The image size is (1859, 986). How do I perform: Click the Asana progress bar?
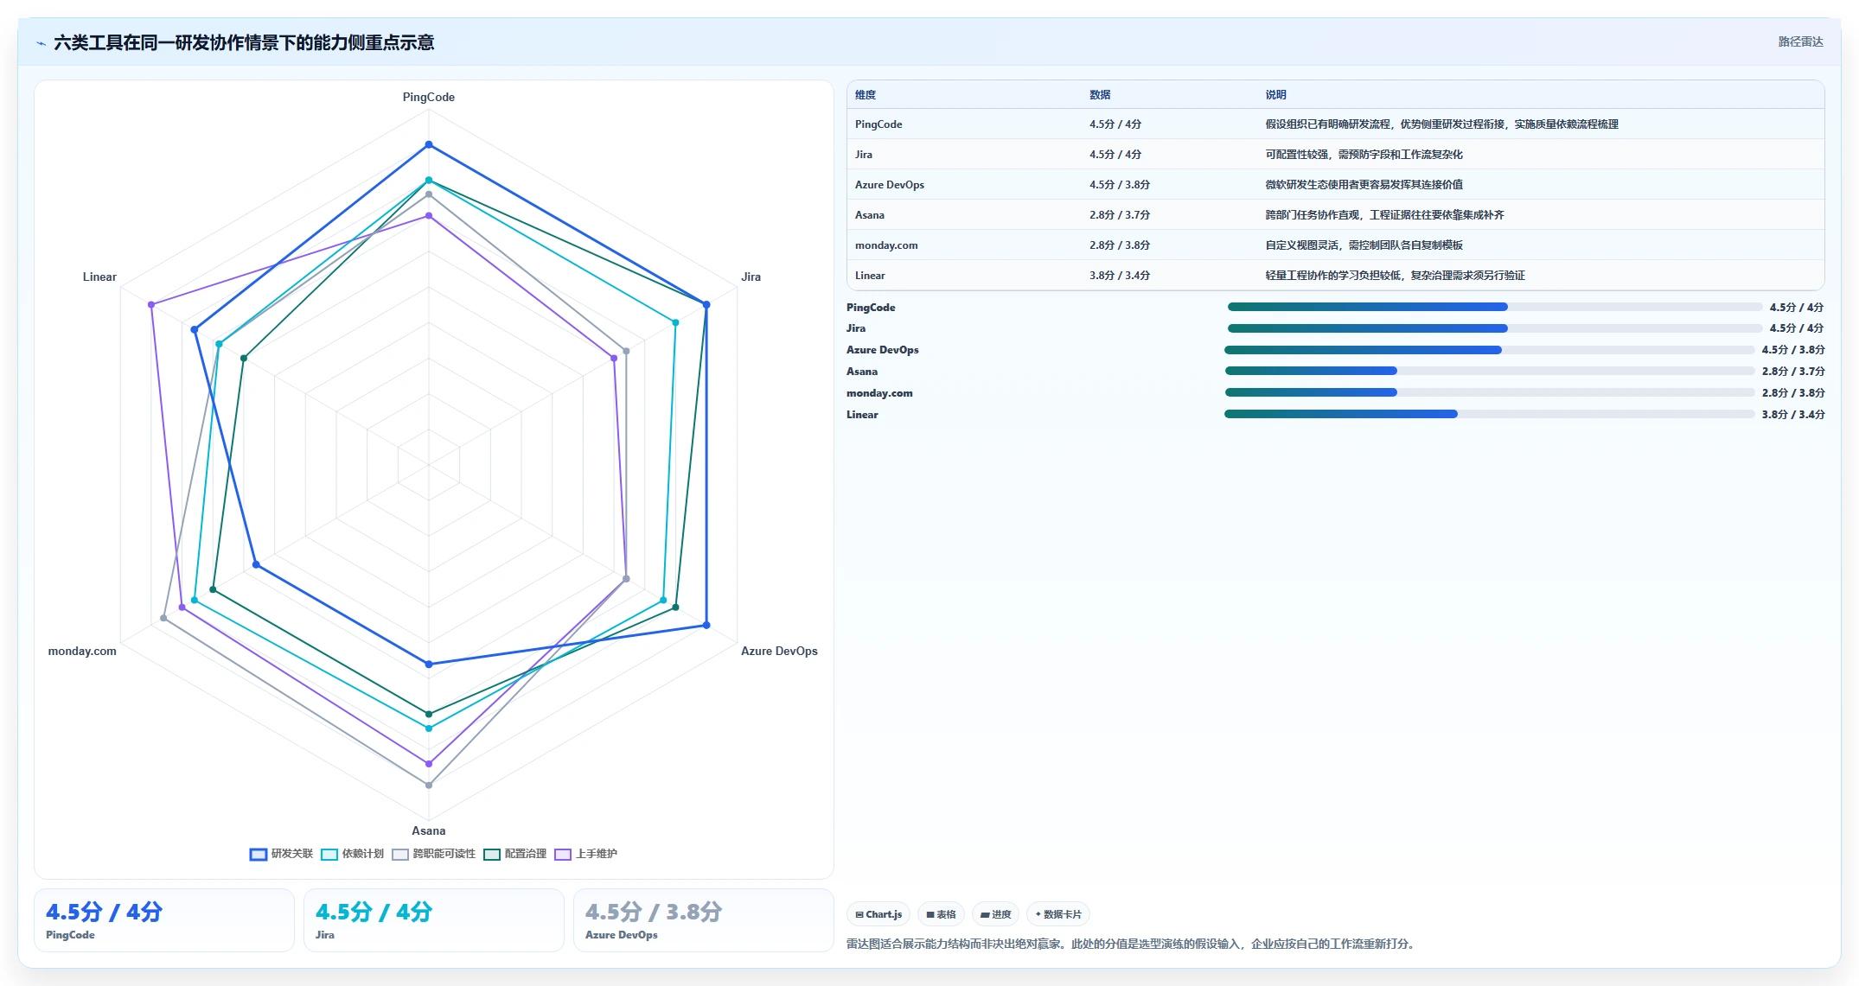click(x=1490, y=371)
